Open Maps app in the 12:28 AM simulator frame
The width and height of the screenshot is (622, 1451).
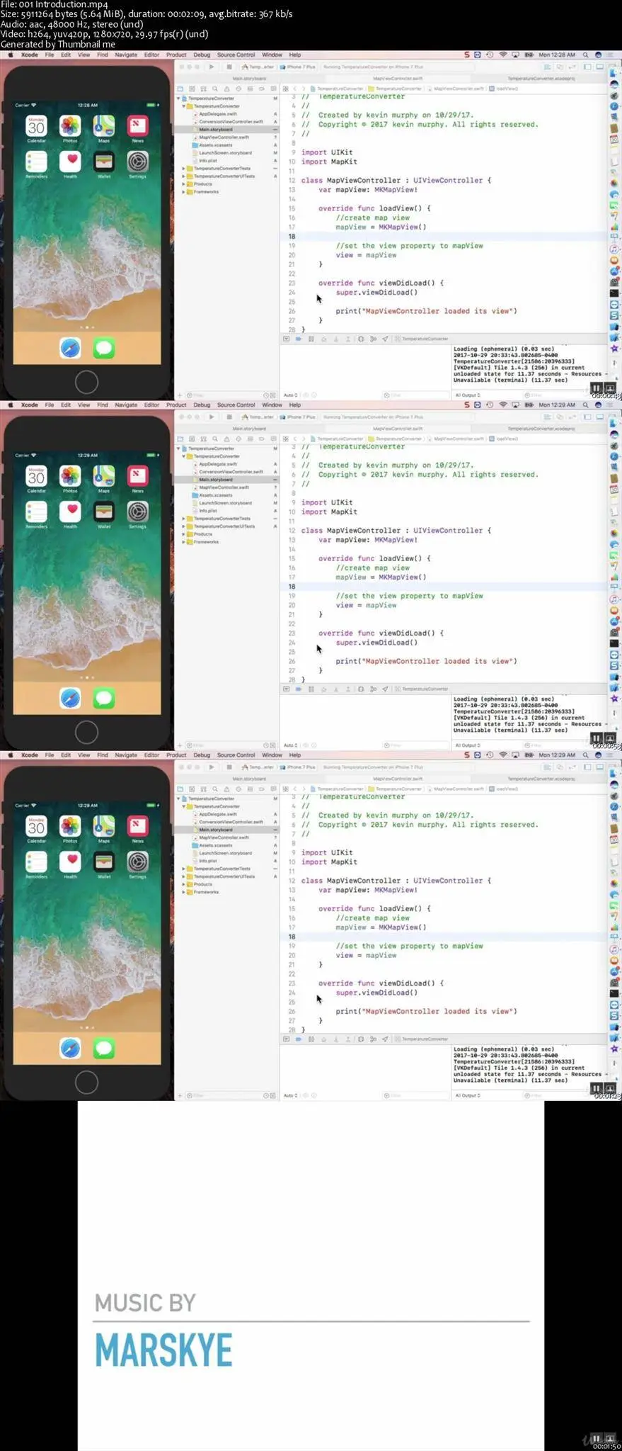click(104, 126)
